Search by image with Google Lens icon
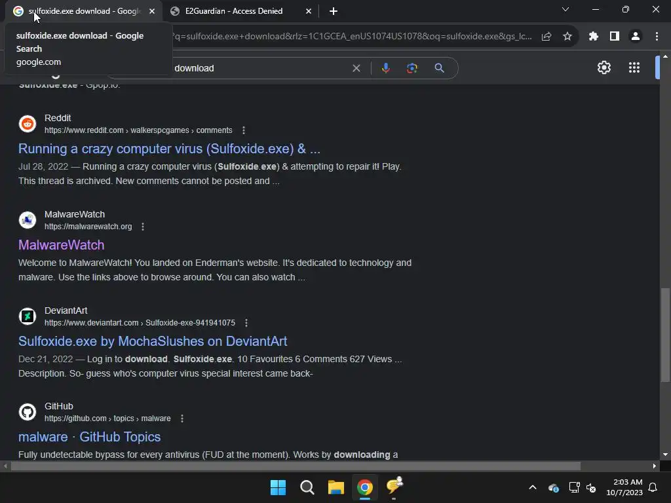Viewport: 671px width, 503px height. point(412,68)
